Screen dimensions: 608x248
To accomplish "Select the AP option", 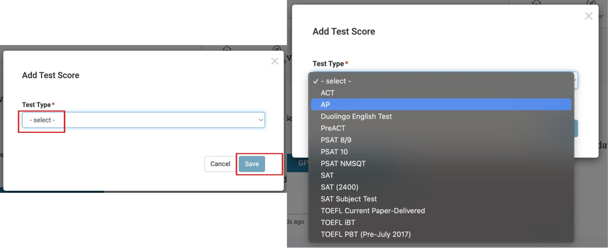I will pyautogui.click(x=325, y=105).
